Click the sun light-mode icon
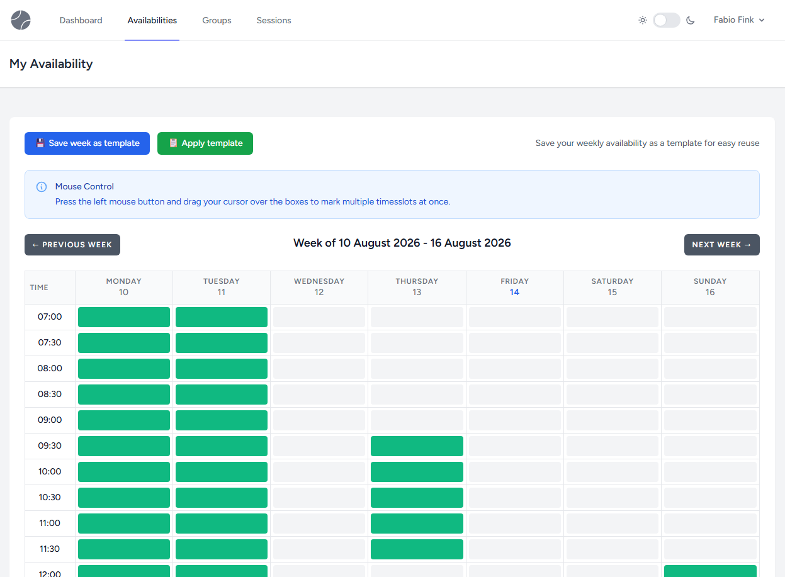This screenshot has height=577, width=785. tap(642, 20)
